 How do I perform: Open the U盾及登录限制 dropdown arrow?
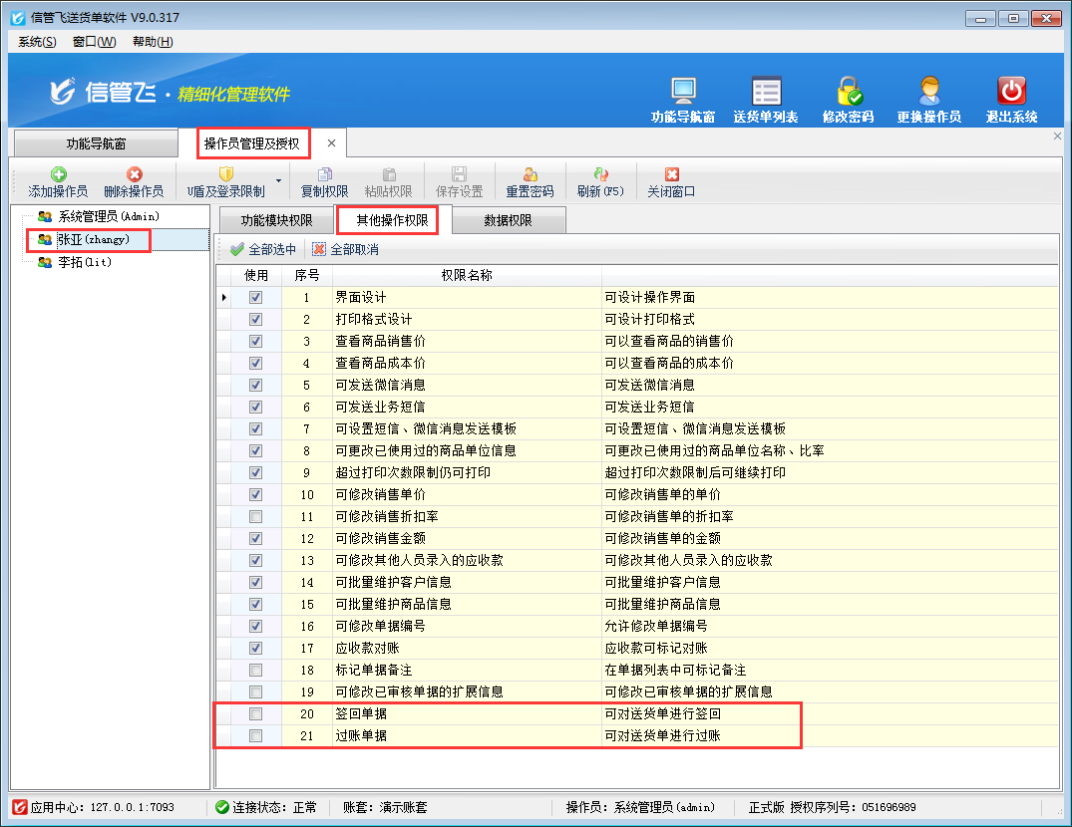pos(278,181)
